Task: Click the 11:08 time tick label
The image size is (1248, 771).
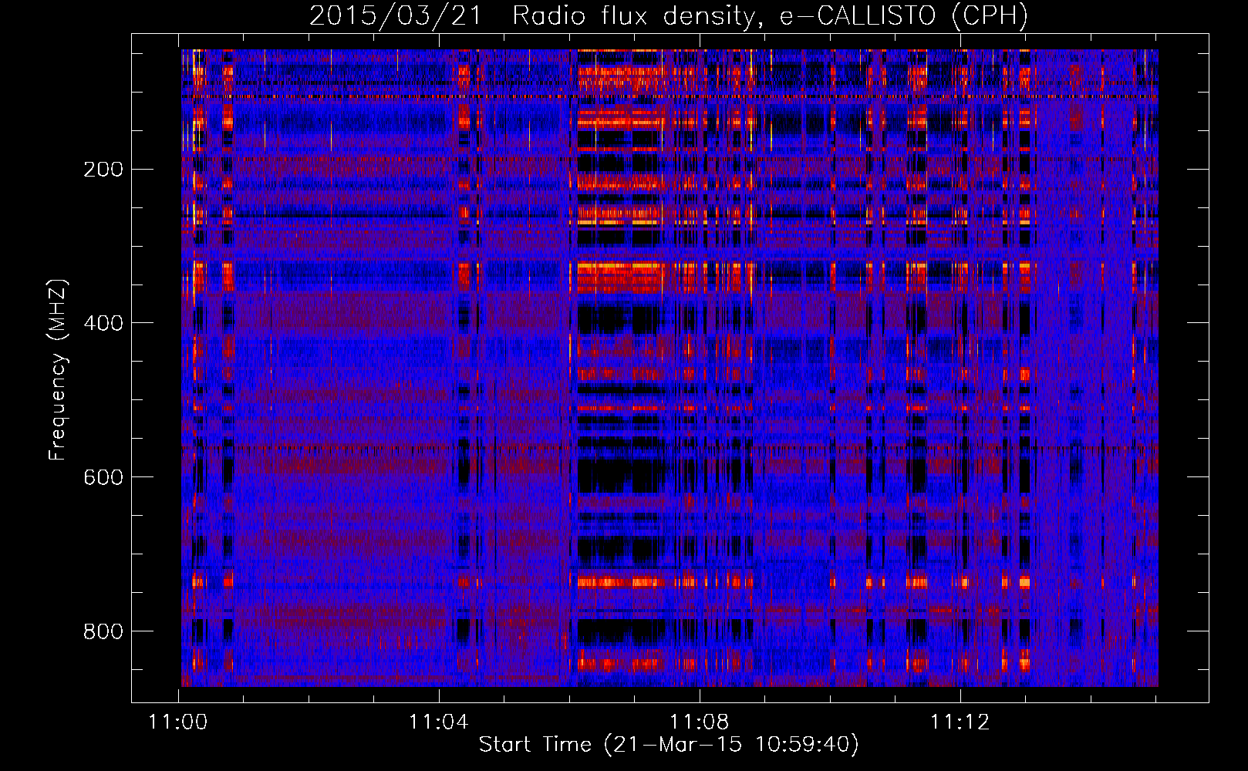Action: pos(700,722)
